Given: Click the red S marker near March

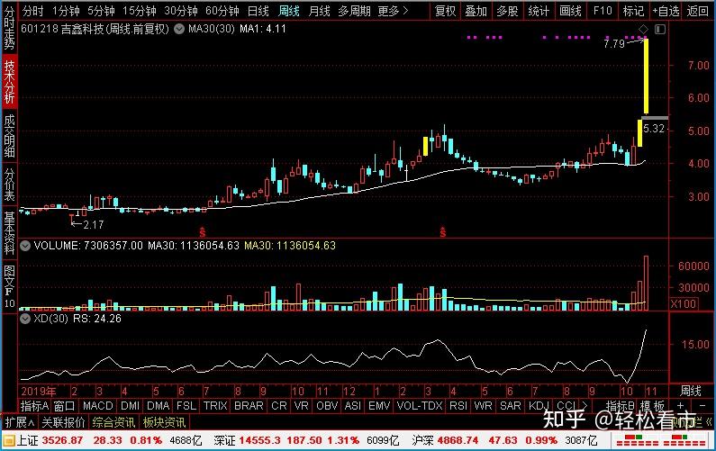Looking at the screenshot, I should [442, 232].
